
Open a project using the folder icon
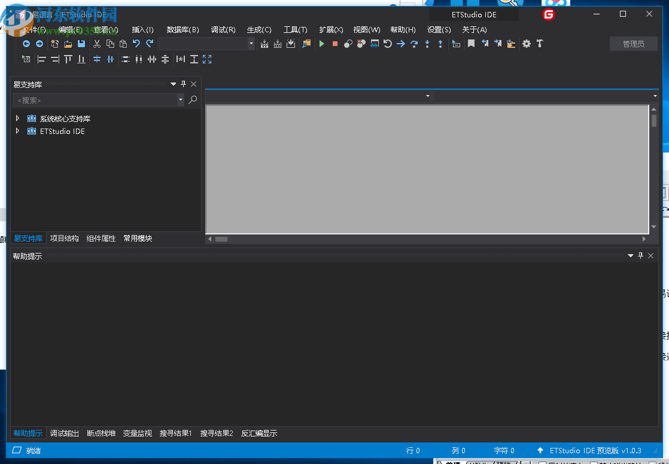click(x=68, y=44)
